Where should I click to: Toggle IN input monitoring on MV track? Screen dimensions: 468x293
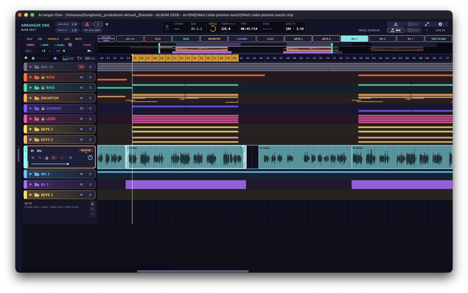coord(70,158)
